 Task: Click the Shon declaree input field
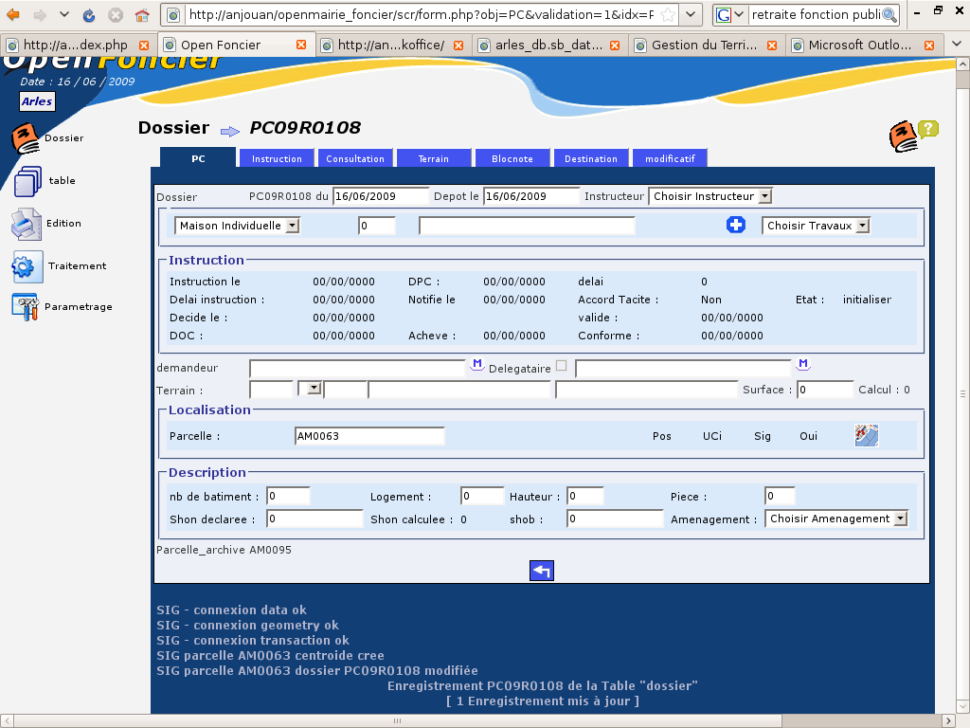314,519
